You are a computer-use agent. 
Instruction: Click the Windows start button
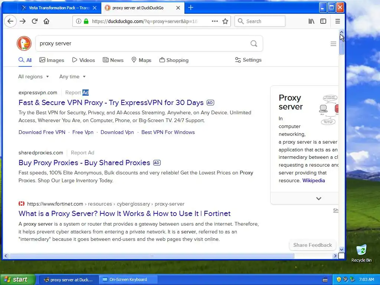pyautogui.click(x=18, y=279)
